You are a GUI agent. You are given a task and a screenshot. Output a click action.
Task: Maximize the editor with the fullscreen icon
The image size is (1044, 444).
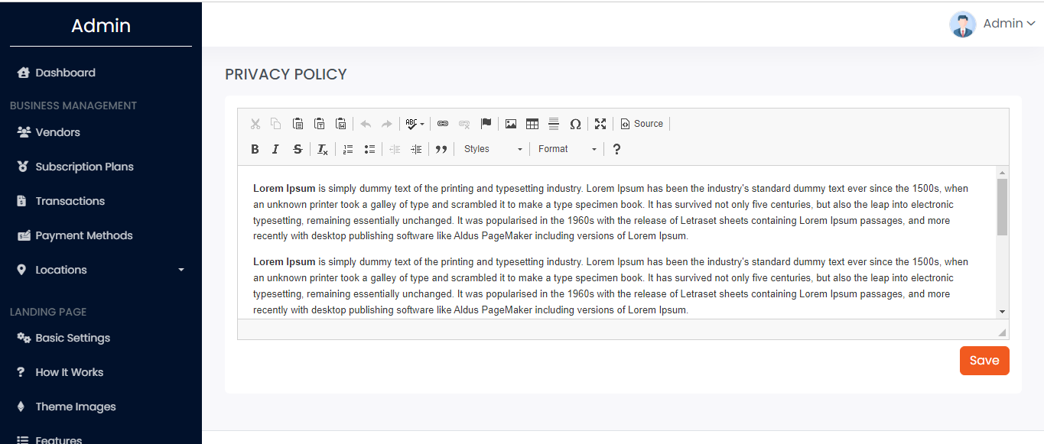pyautogui.click(x=600, y=124)
